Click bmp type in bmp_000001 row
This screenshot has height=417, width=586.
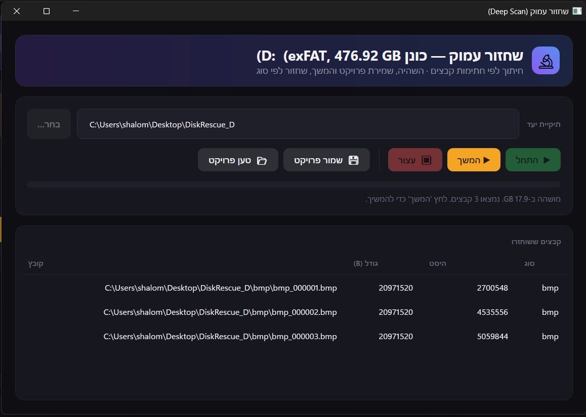(550, 288)
